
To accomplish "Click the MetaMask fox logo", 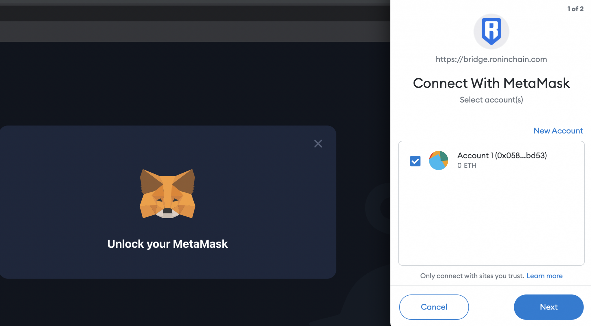I will (x=167, y=194).
